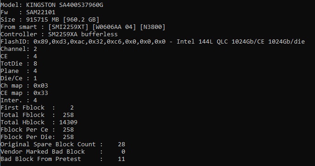315x166 pixels.
Task: Click the KINGSTON SA400S37960G model text
Action: pos(65,5)
